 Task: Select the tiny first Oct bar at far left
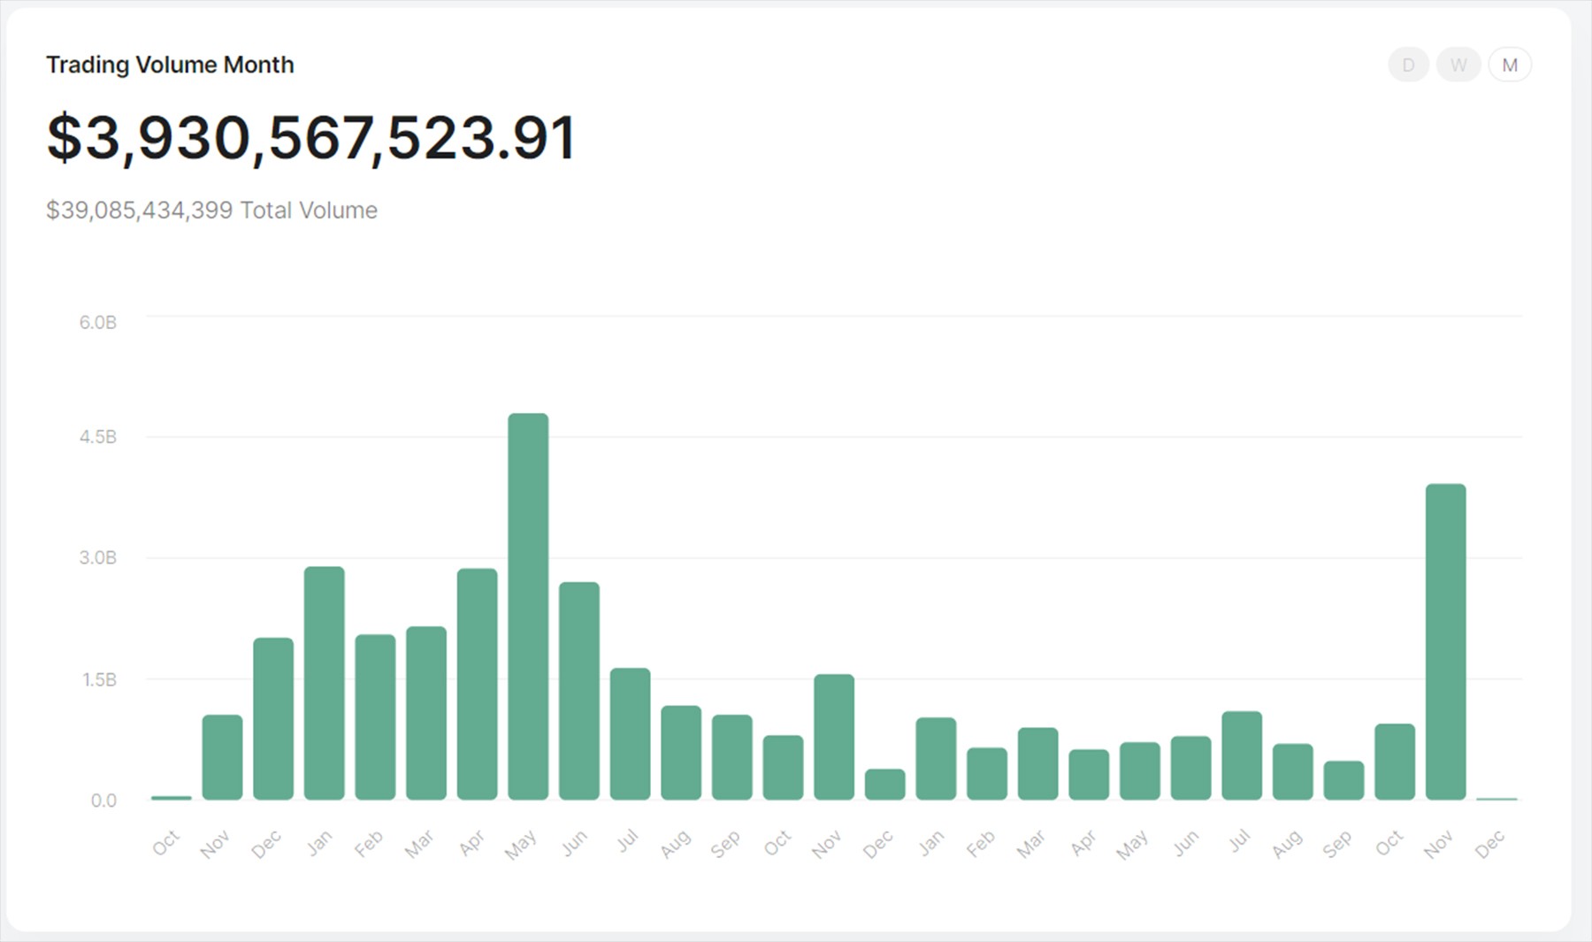(x=171, y=798)
